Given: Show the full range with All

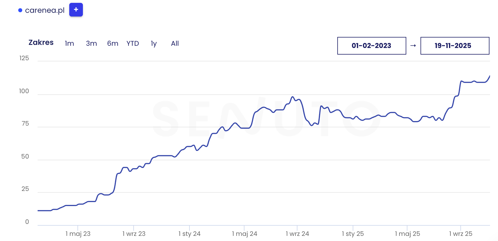Looking at the screenshot, I should [x=175, y=43].
